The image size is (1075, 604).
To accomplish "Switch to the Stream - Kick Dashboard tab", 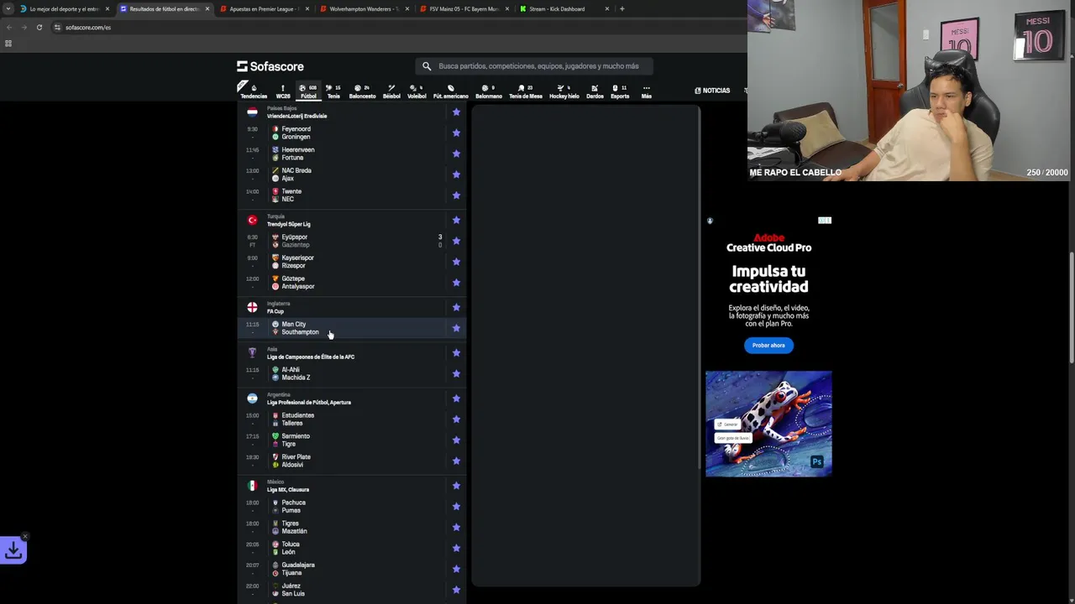I will pyautogui.click(x=564, y=8).
